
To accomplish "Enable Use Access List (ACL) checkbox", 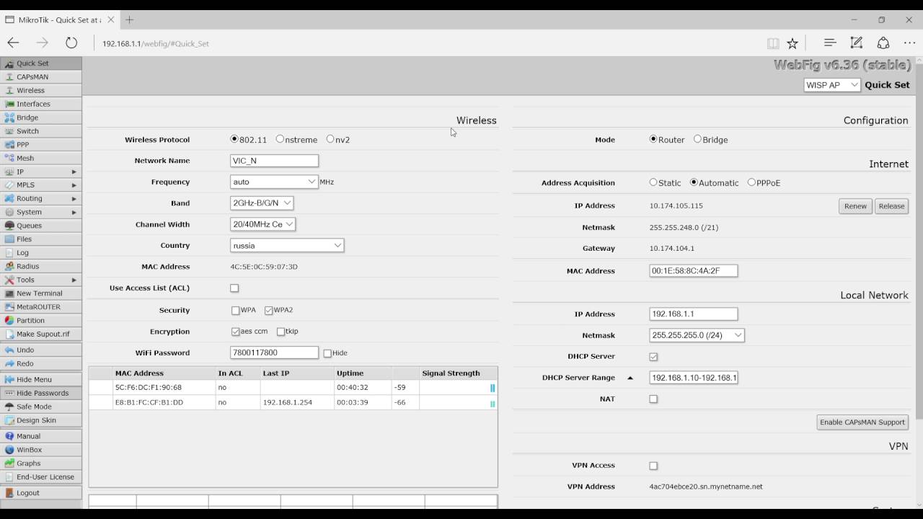I will tap(234, 288).
